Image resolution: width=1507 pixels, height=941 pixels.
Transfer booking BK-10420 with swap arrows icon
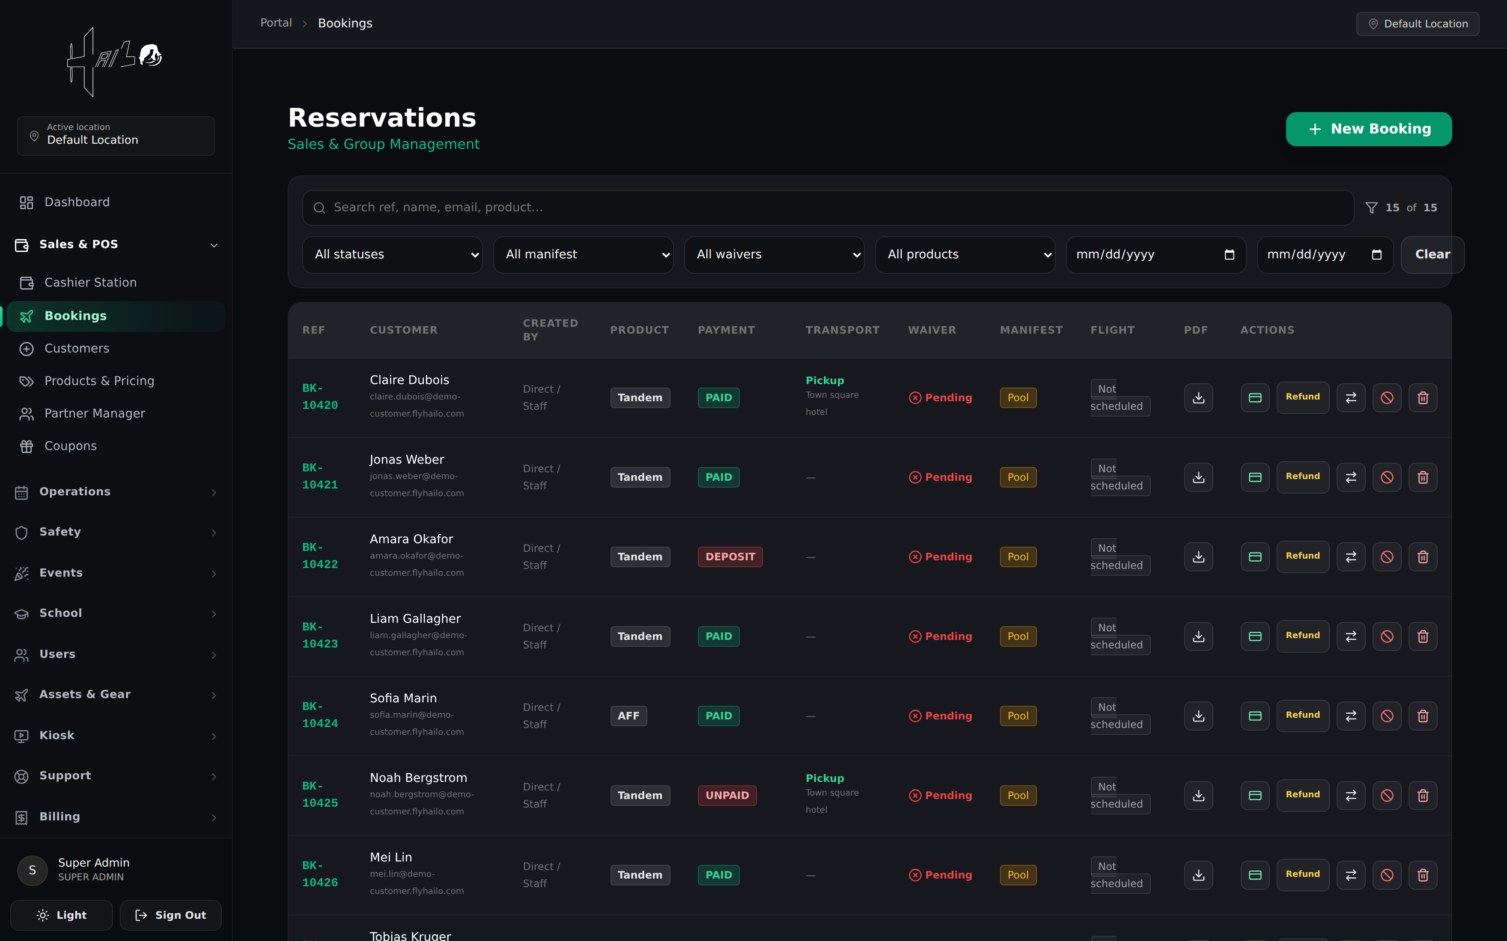click(1351, 398)
